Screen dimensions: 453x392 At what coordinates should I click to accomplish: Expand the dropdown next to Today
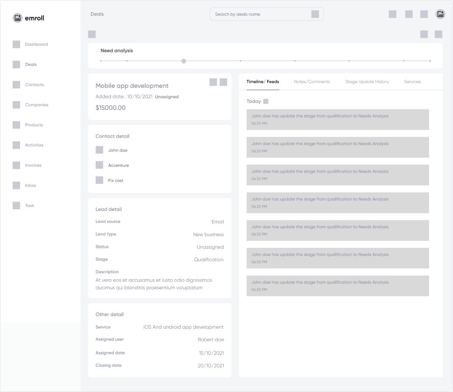pos(265,101)
